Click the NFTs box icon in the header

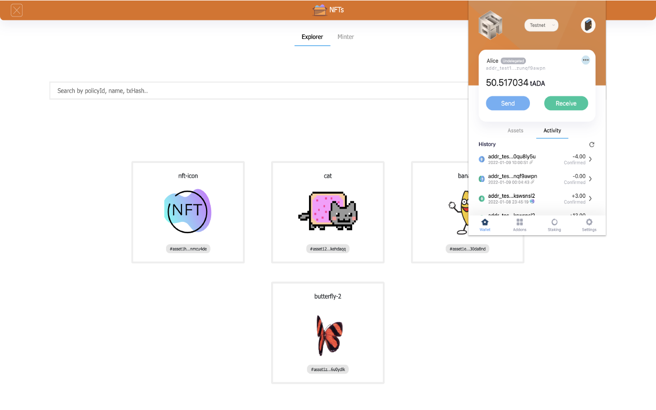(319, 10)
